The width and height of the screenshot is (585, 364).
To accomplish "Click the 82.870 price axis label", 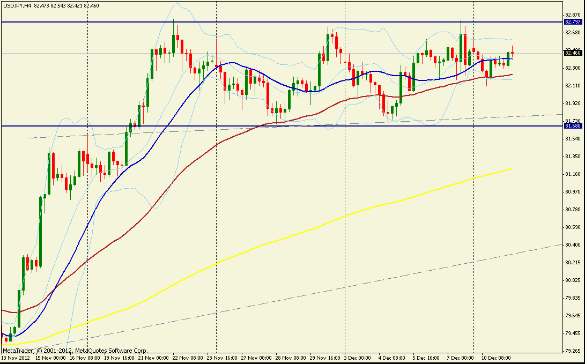I will pos(573,15).
